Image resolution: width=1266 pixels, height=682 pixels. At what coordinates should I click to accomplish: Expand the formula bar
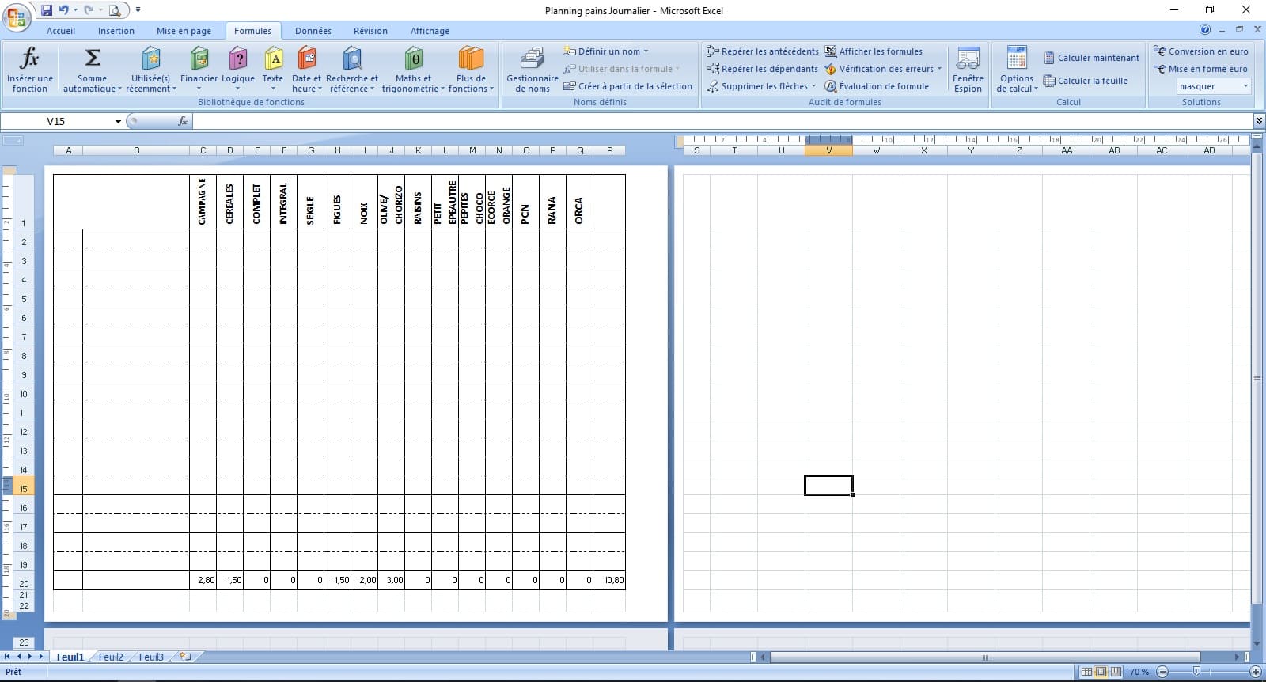pyautogui.click(x=1259, y=121)
